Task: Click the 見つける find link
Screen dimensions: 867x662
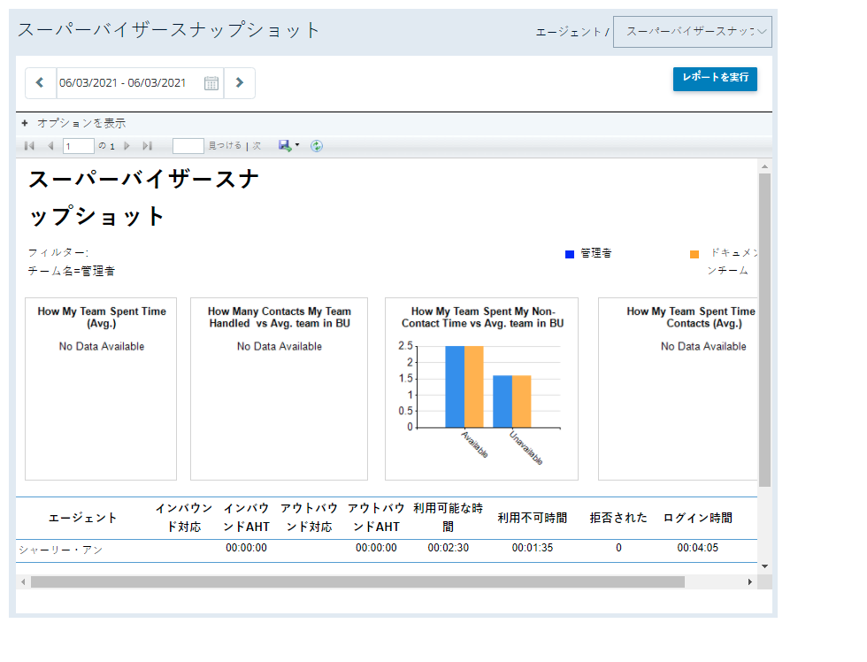Action: coord(225,145)
